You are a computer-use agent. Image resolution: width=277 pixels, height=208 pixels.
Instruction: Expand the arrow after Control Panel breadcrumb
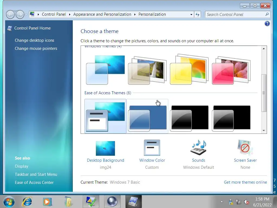tap(70, 15)
